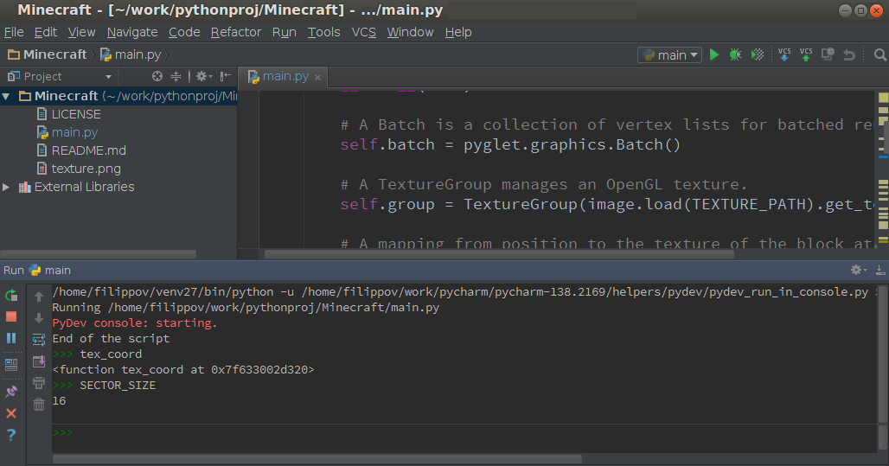Viewport: 889px width, 466px height.
Task: Select main.py in the project tree
Action: (67, 132)
